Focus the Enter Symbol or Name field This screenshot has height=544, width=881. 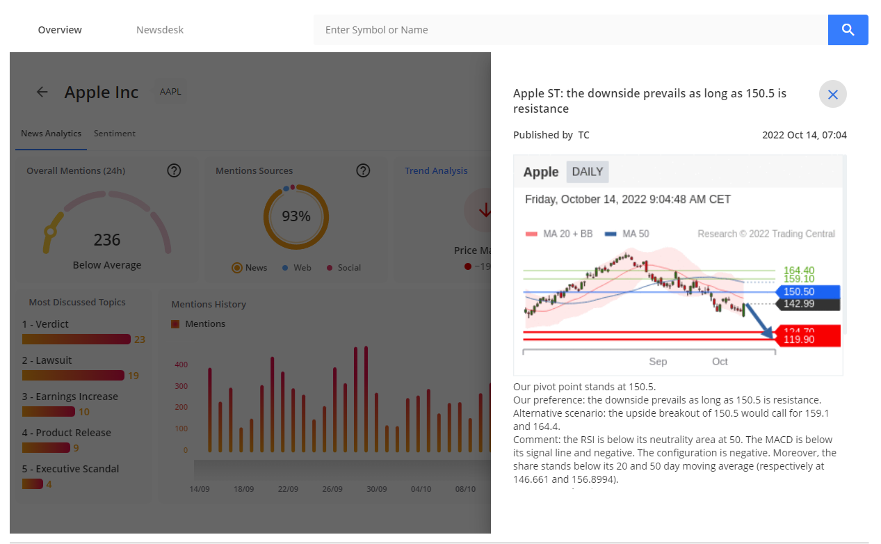[570, 30]
